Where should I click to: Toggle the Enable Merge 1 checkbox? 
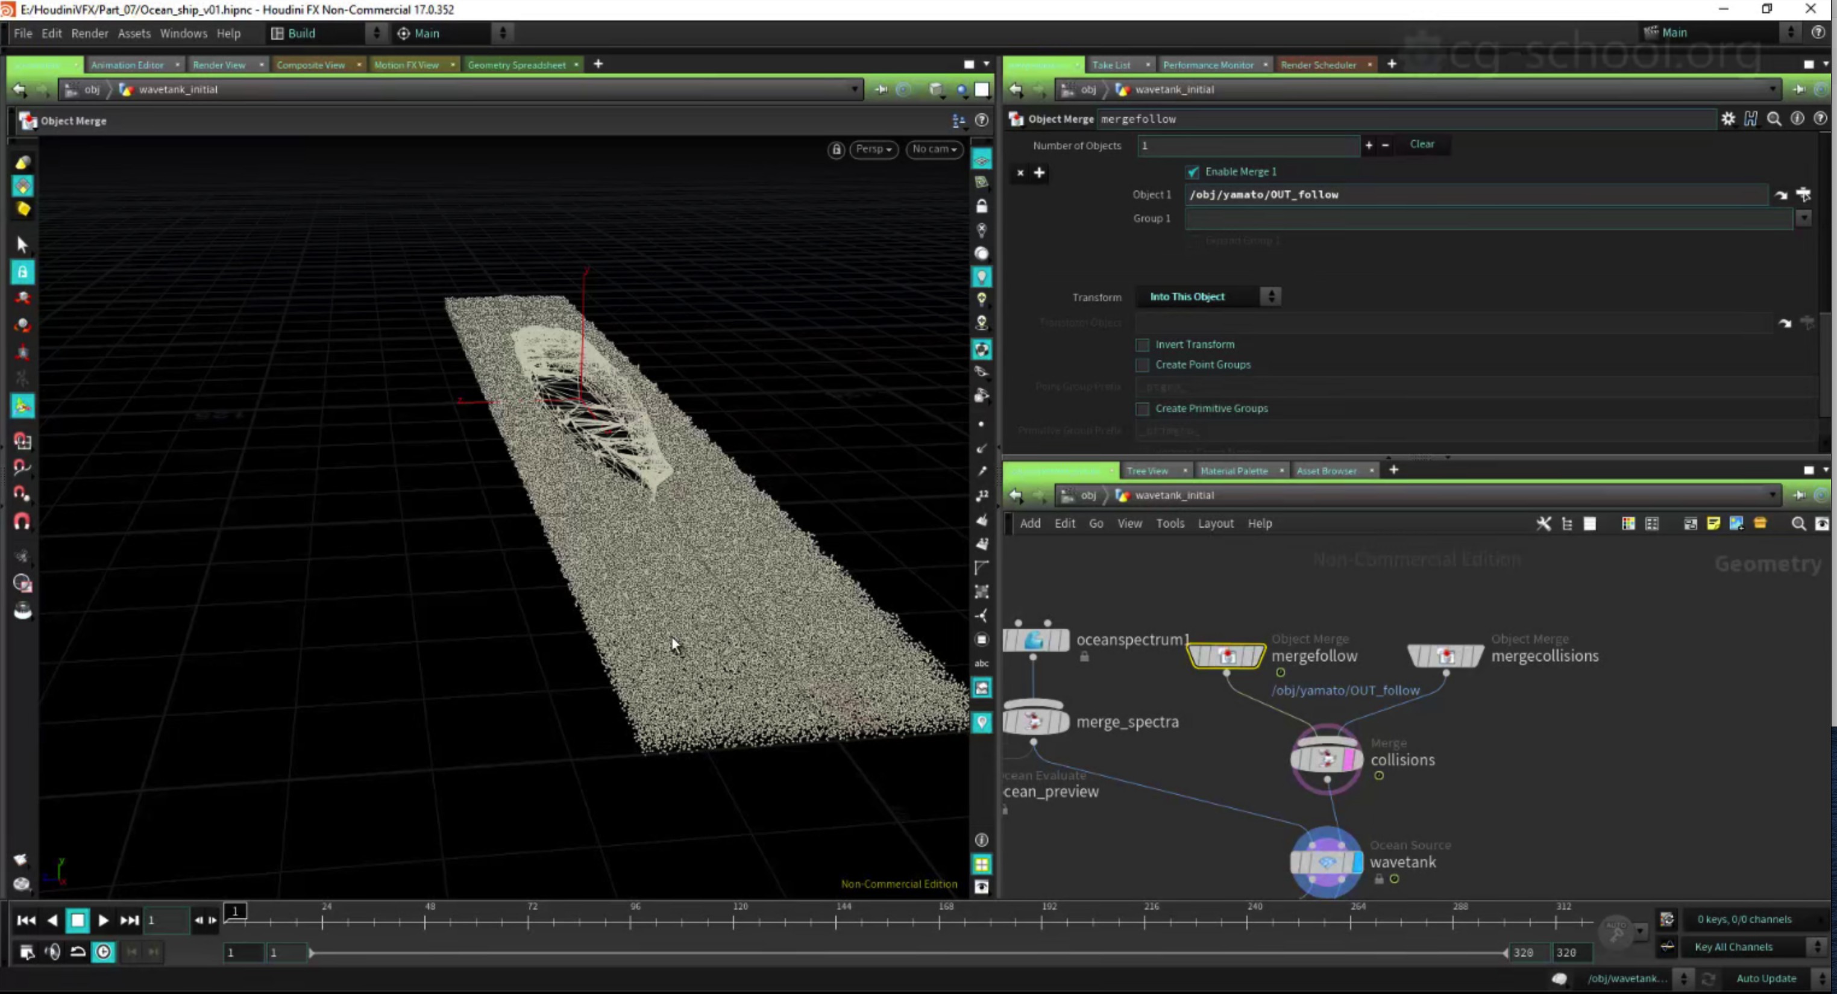(x=1192, y=172)
